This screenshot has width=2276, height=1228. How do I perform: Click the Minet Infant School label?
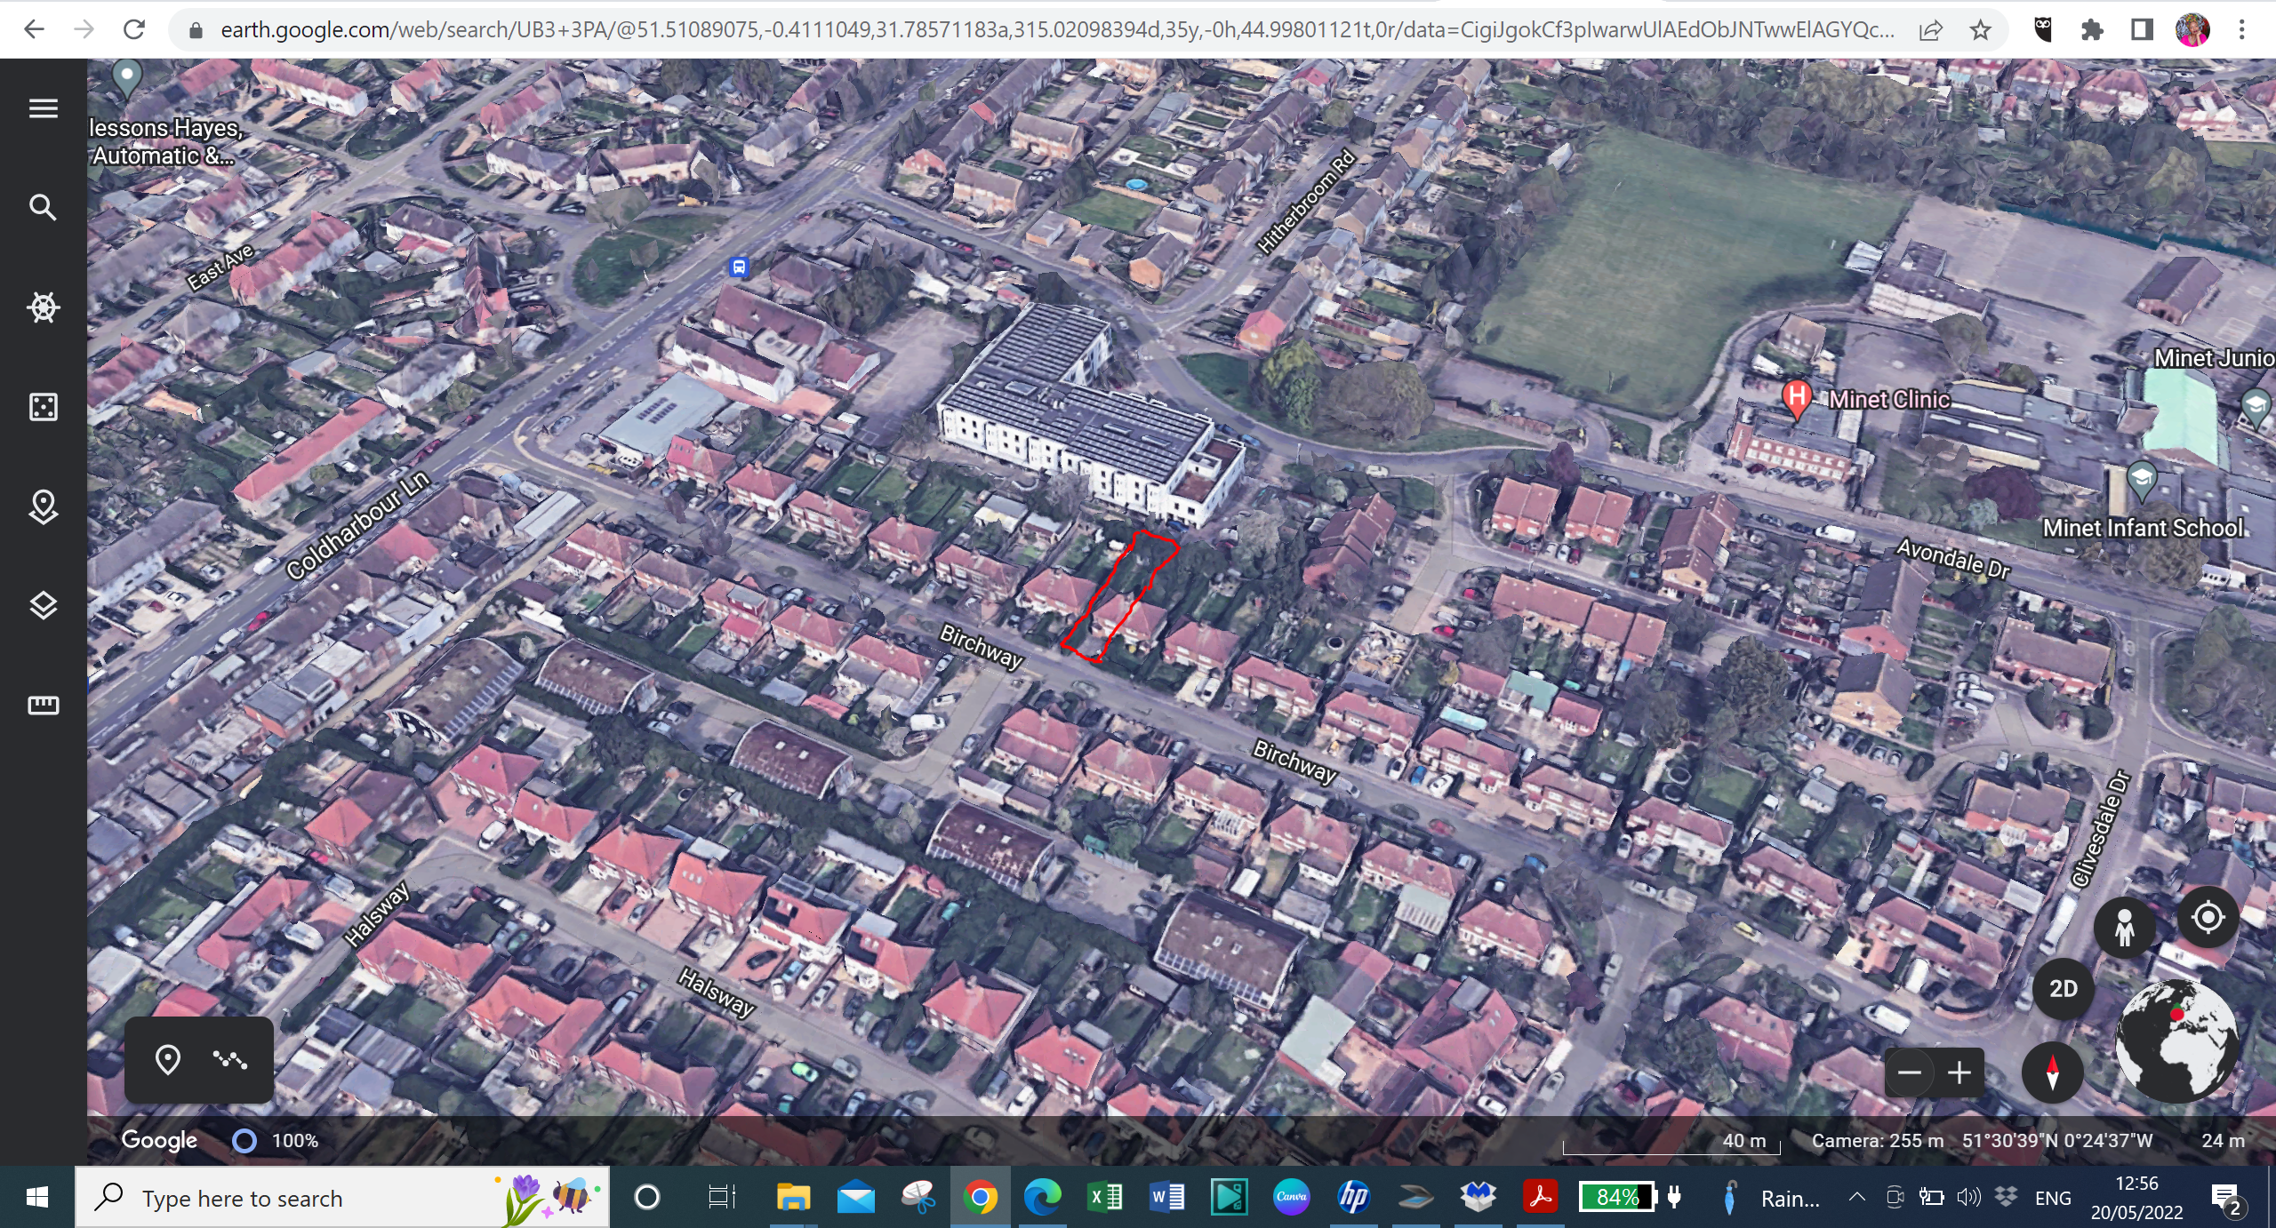click(x=2143, y=528)
